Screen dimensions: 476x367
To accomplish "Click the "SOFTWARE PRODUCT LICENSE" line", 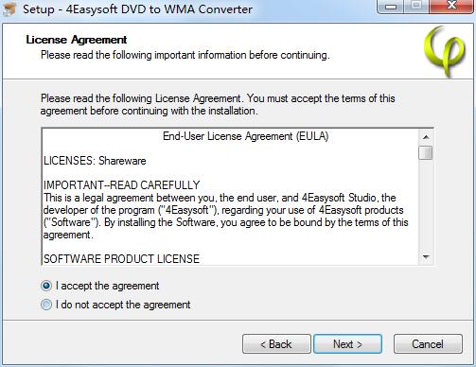I will point(121,259).
